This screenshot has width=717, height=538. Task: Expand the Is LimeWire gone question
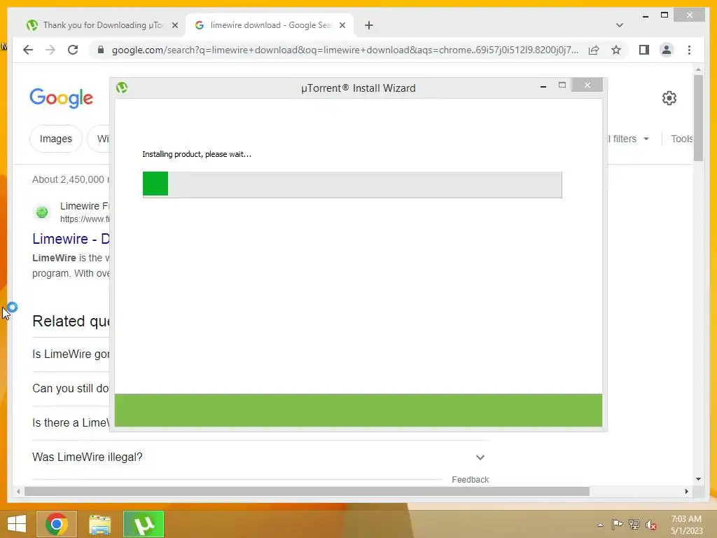tap(71, 354)
